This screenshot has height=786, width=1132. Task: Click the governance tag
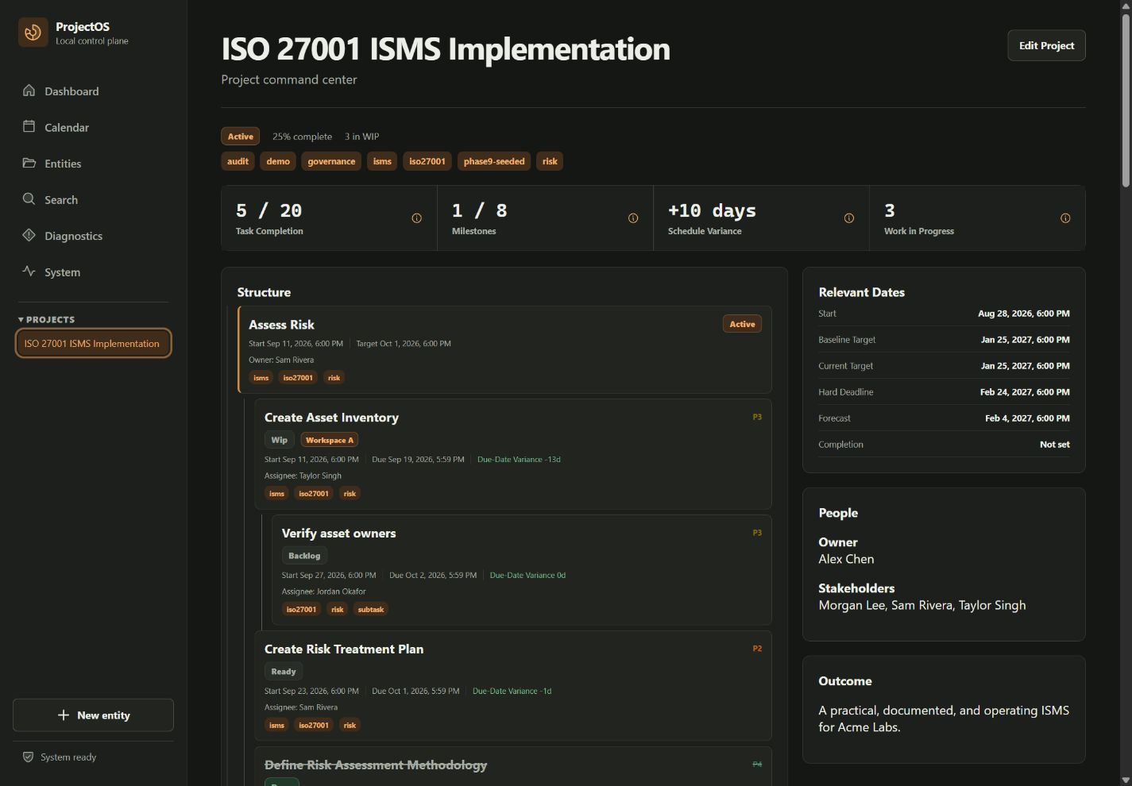pos(331,161)
